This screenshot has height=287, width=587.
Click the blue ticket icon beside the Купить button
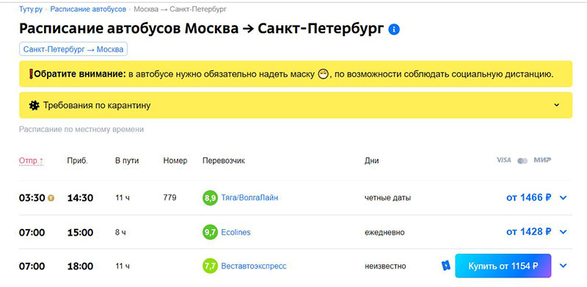point(446,266)
